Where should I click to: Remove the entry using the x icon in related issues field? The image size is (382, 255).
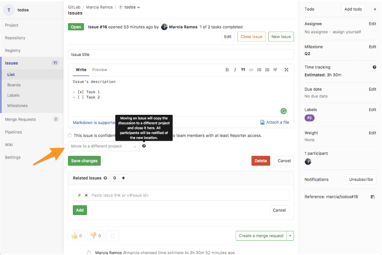pos(86,195)
